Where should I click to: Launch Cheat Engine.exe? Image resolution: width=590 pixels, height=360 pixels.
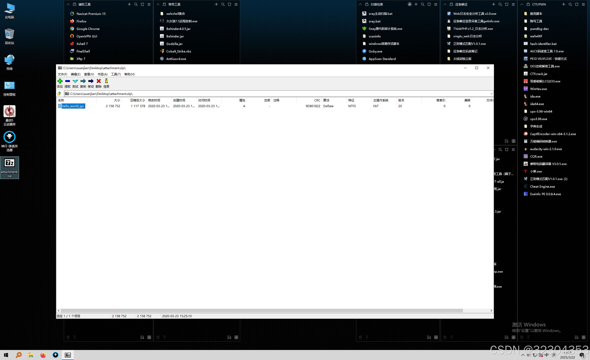tap(542, 186)
